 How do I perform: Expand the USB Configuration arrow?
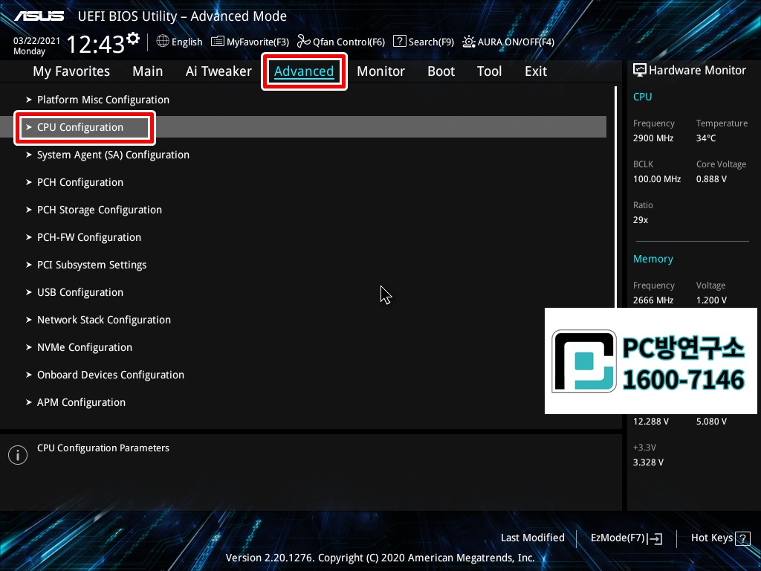[x=29, y=292]
